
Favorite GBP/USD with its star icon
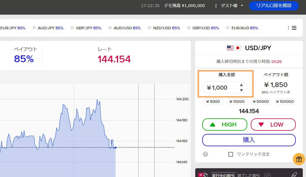(189, 28)
